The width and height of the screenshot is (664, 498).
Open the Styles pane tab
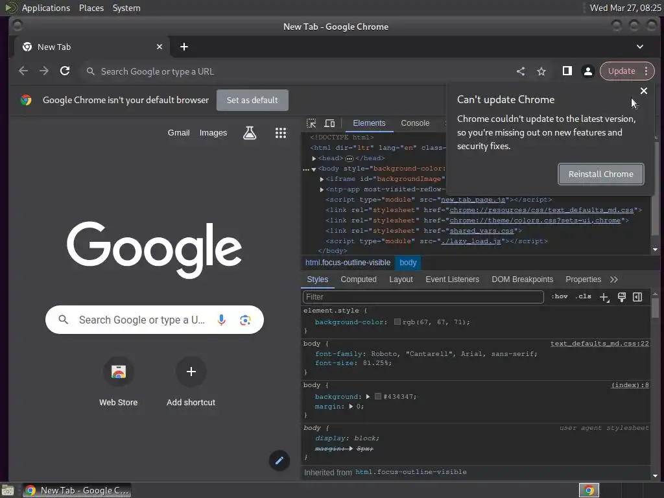coord(318,279)
